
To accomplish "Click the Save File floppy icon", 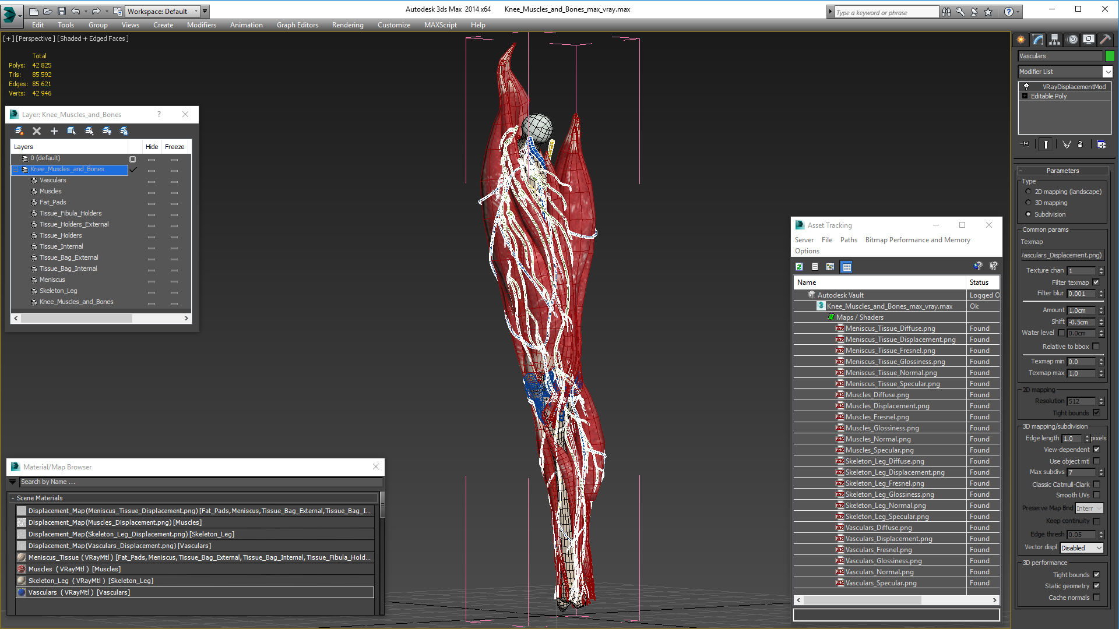I will click(x=62, y=11).
